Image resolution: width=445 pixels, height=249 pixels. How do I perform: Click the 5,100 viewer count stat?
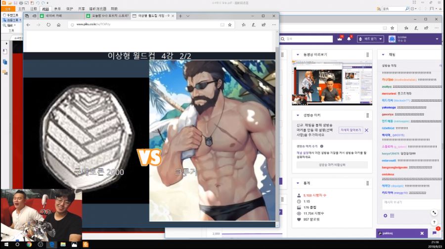tap(311, 196)
